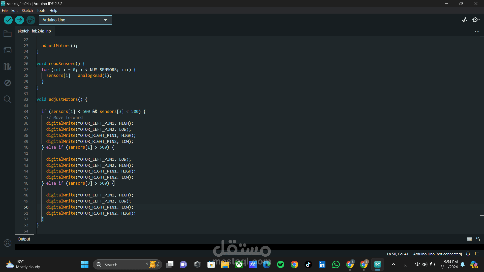The height and width of the screenshot is (272, 484).
Task: Open the Debug sidebar panel
Action: coord(8,83)
